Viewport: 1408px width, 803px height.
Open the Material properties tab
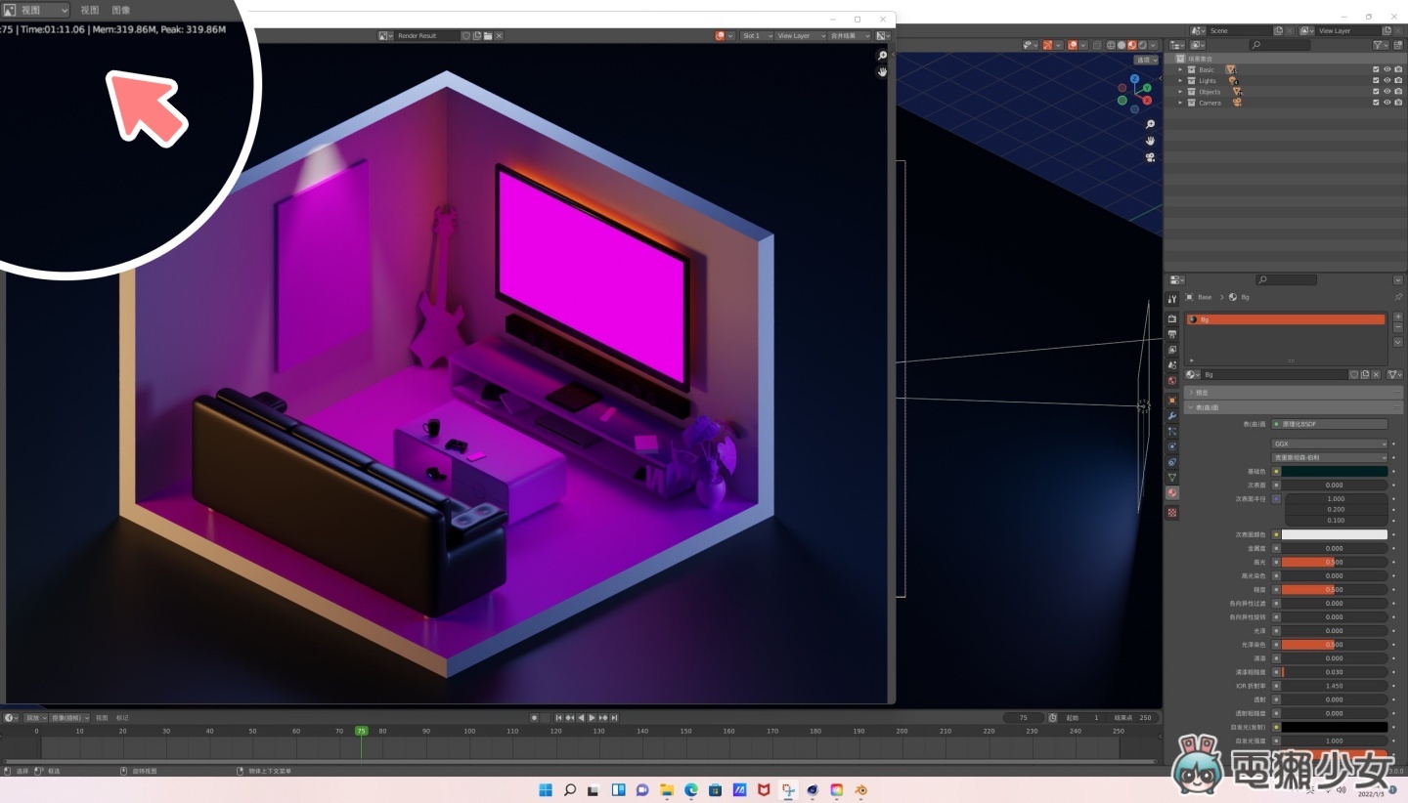1172,493
